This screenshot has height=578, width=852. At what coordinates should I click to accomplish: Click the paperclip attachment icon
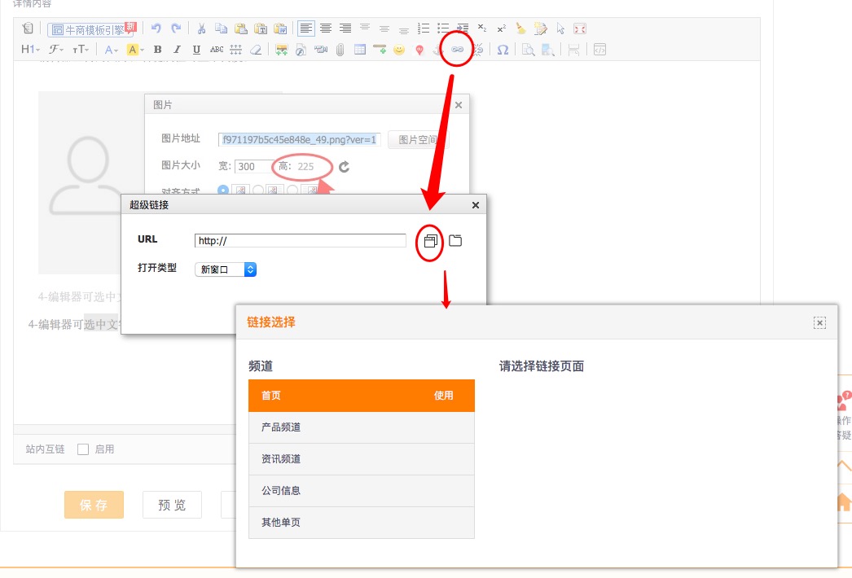point(340,50)
